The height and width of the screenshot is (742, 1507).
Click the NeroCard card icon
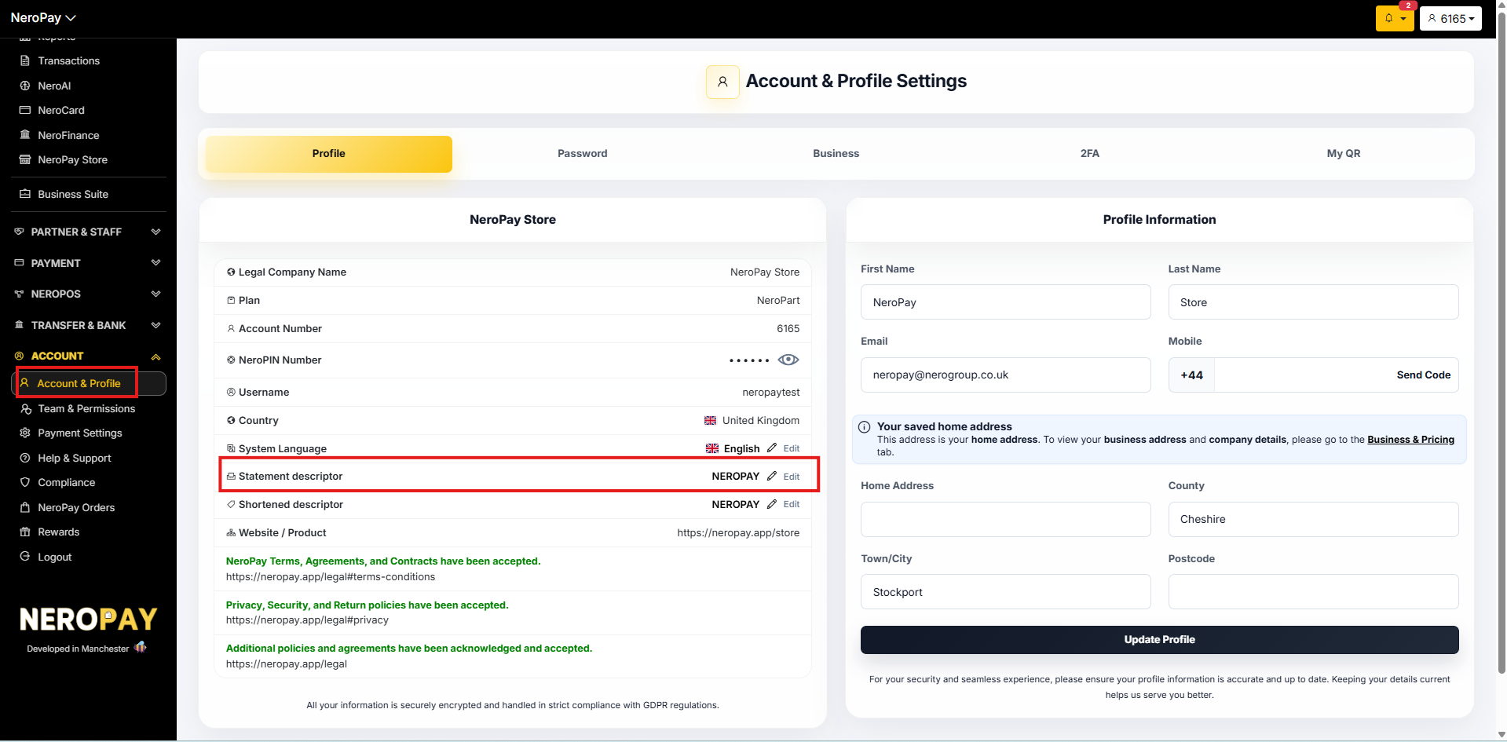pyautogui.click(x=24, y=110)
